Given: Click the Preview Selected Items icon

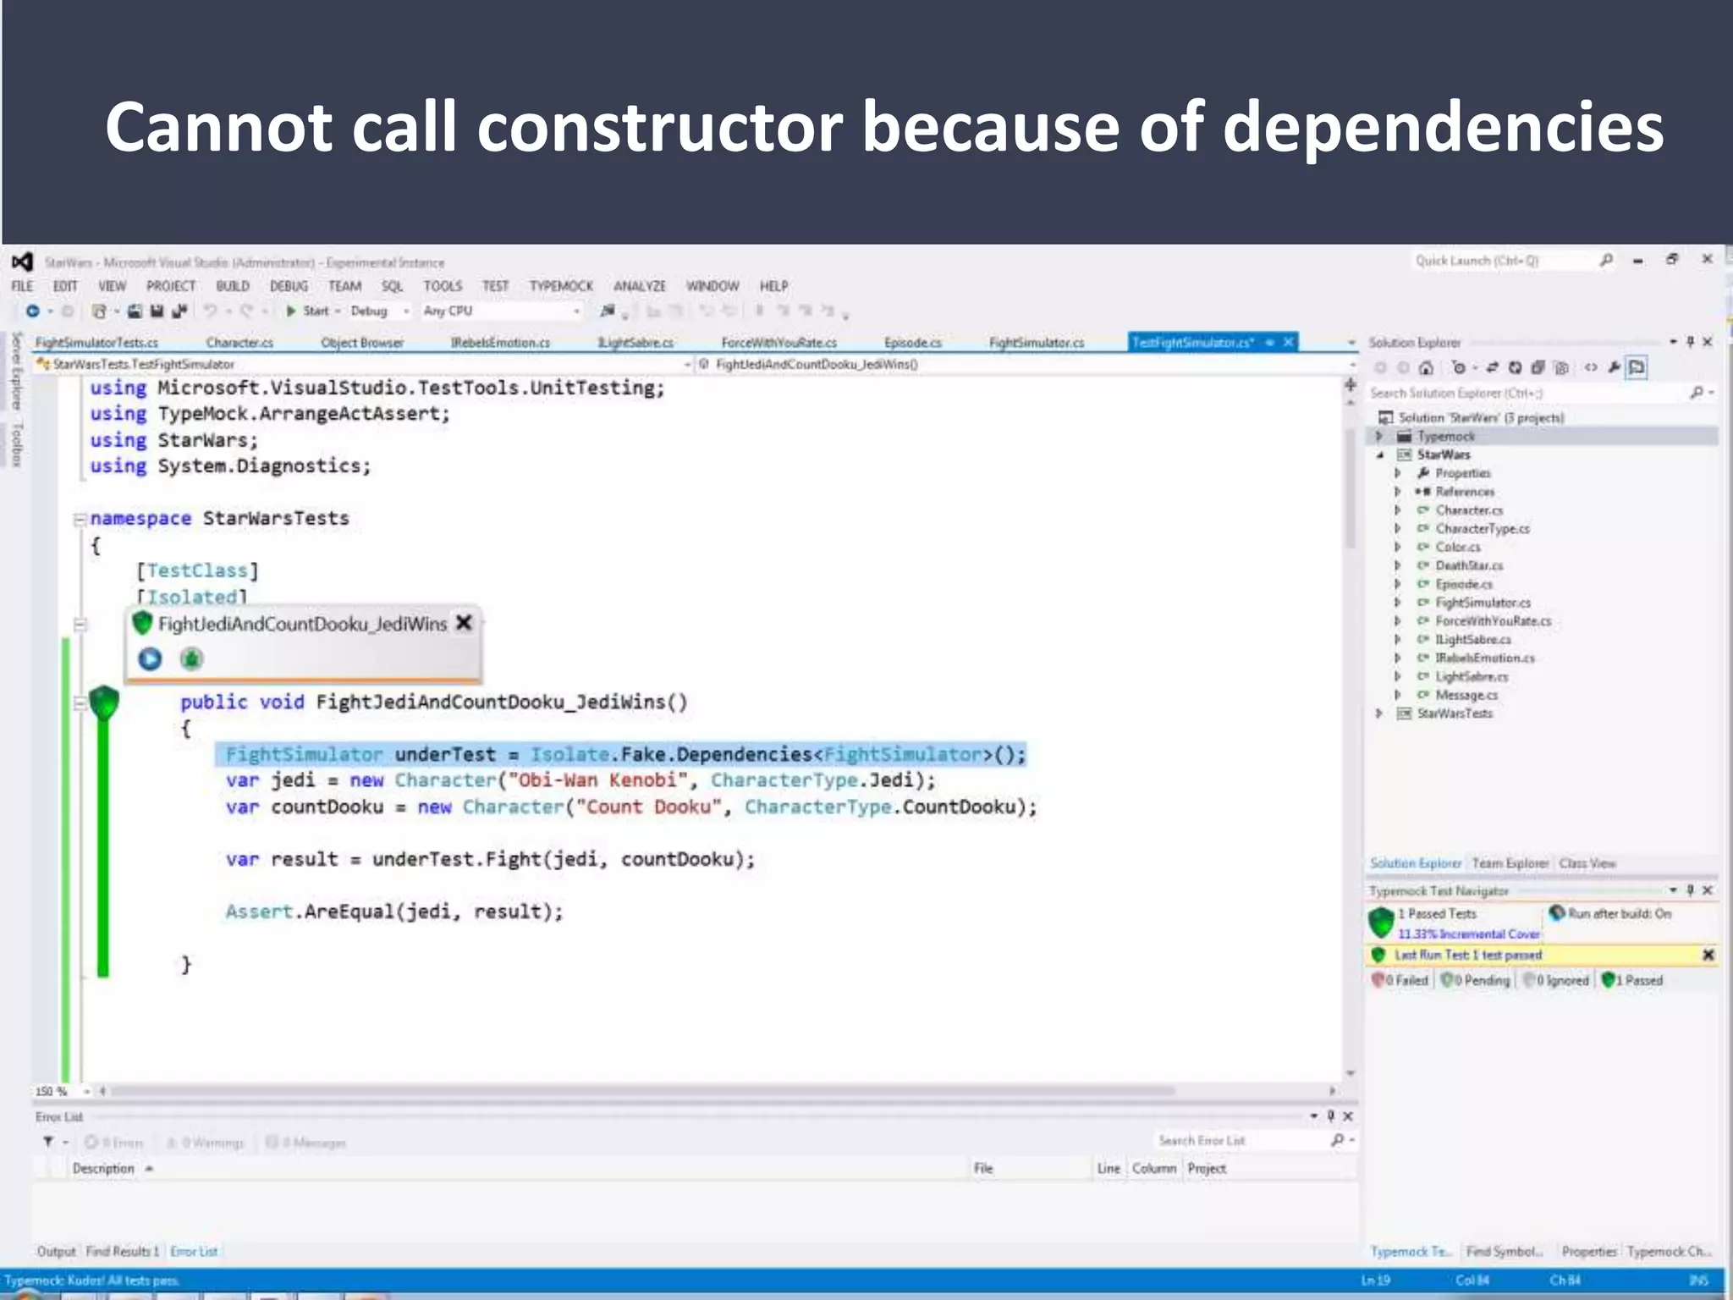Looking at the screenshot, I should pos(1637,367).
